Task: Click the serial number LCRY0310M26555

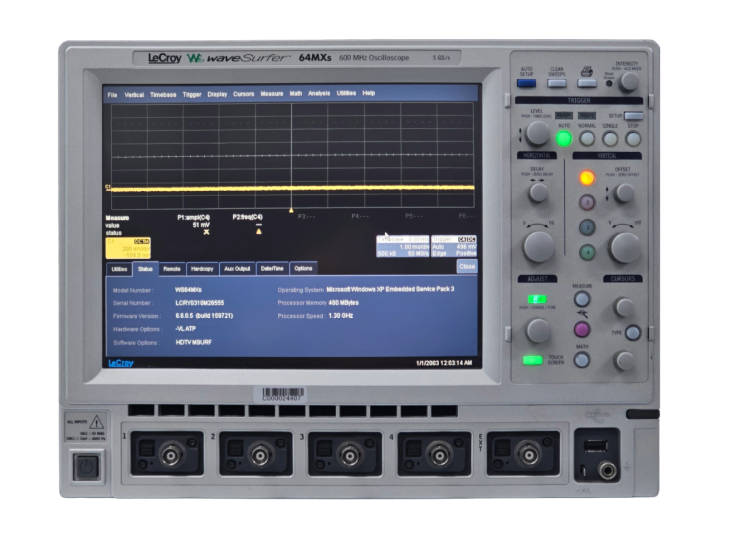Action: [x=199, y=303]
